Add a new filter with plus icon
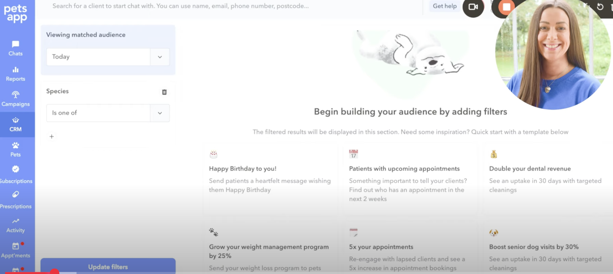This screenshot has width=613, height=274. [x=52, y=137]
